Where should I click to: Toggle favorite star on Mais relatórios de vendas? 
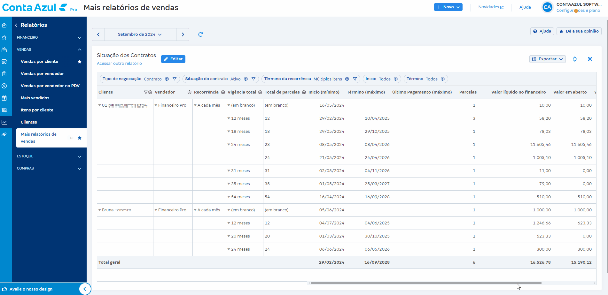[80, 138]
